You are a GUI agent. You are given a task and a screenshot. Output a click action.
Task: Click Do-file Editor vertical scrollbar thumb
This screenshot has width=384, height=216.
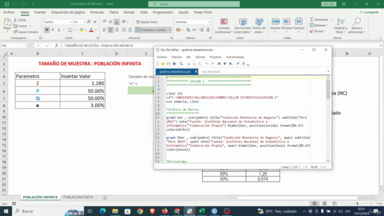click(x=328, y=89)
